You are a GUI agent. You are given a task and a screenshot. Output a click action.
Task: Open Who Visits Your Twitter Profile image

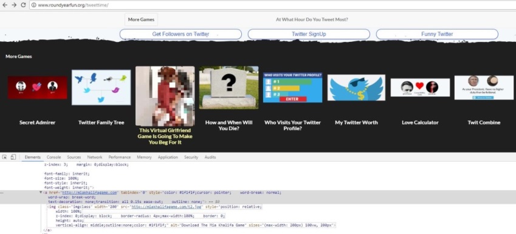(292, 88)
